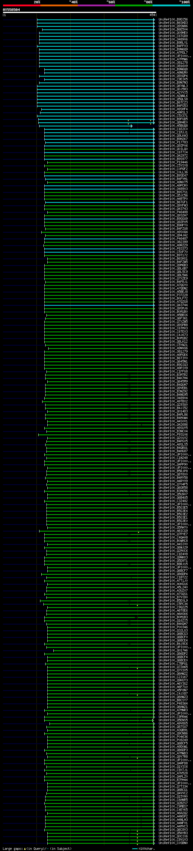The width and height of the screenshot is (193, 851).
Task: Select label UniRef100_B9T172
Action: click(173, 255)
